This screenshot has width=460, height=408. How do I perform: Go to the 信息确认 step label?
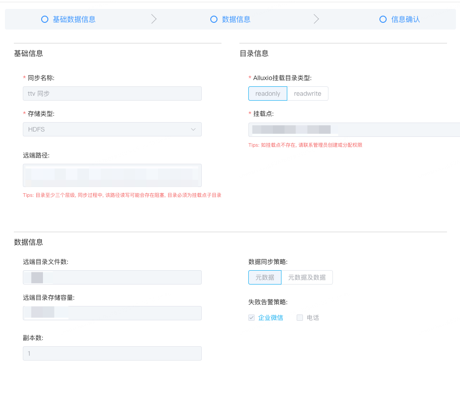point(405,19)
